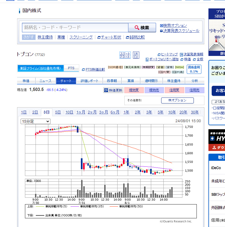Add stock via ポートフォリオへ追加

point(162,59)
